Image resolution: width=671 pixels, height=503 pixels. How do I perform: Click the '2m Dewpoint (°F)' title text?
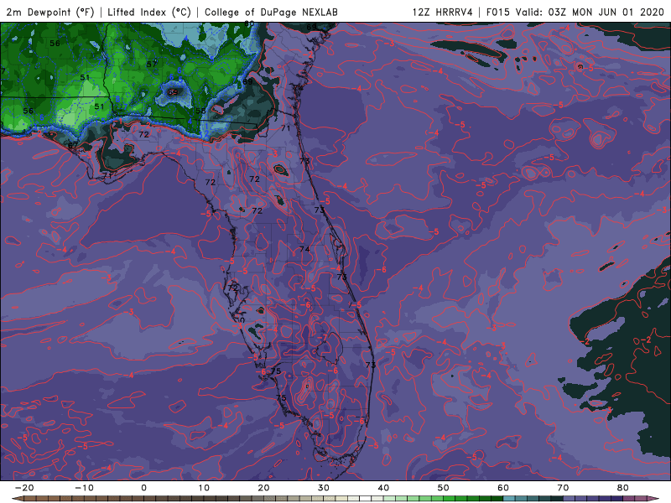(x=50, y=12)
